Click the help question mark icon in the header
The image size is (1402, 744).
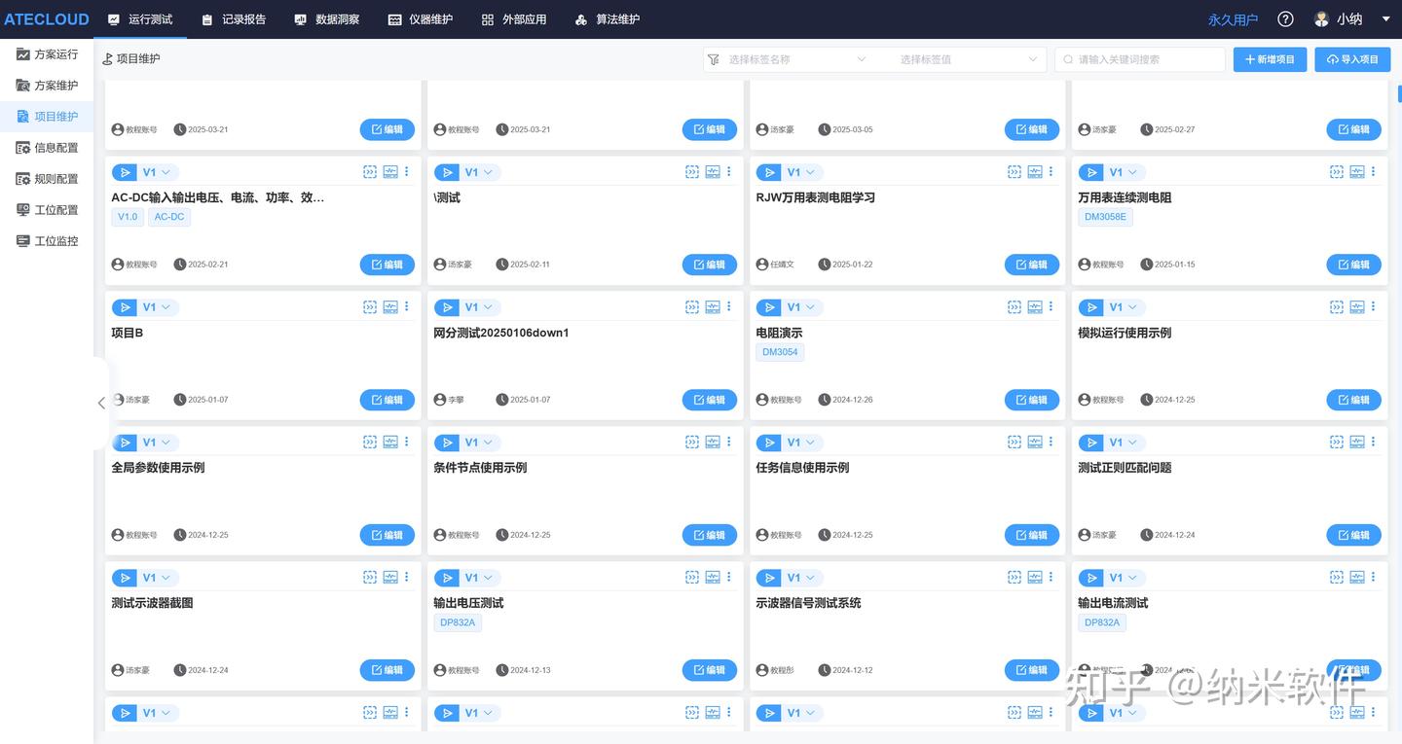click(x=1285, y=18)
